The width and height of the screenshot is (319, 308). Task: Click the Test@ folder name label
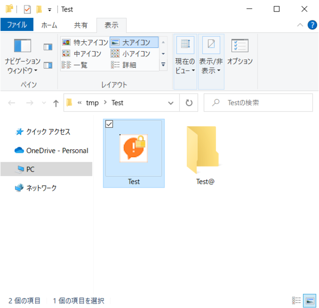(205, 182)
